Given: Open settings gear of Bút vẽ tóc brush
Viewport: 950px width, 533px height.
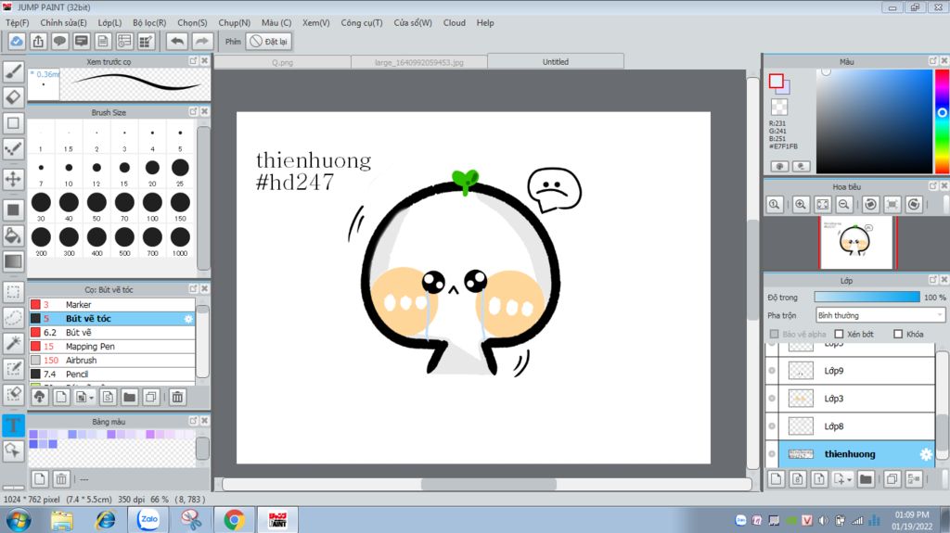Looking at the screenshot, I should [x=188, y=319].
